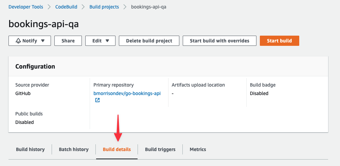Click the Artifacts upload location label
Image resolution: width=340 pixels, height=166 pixels.
(x=198, y=85)
